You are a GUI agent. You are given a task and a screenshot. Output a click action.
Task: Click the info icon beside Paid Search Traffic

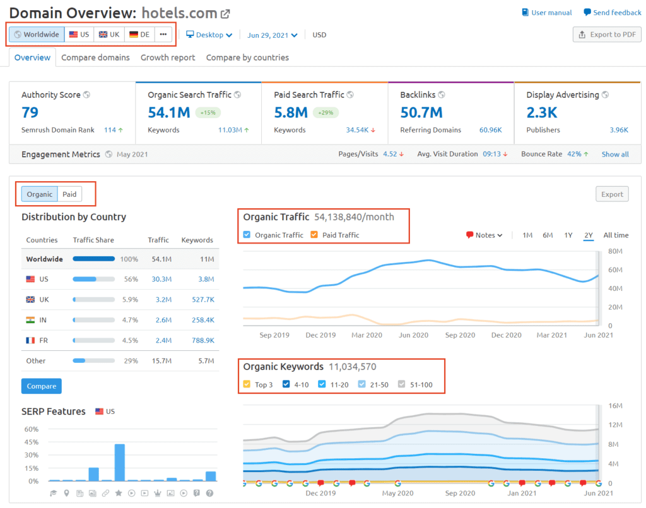coord(350,95)
